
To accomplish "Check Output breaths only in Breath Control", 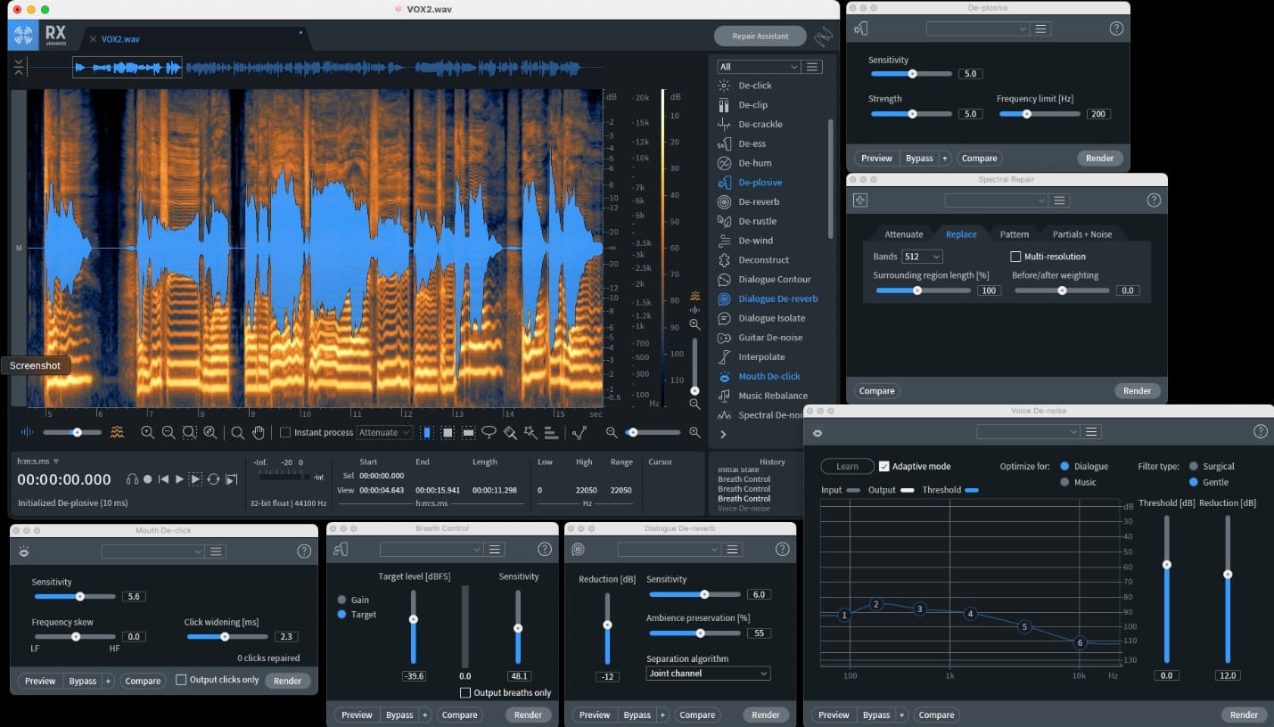I will (x=465, y=692).
